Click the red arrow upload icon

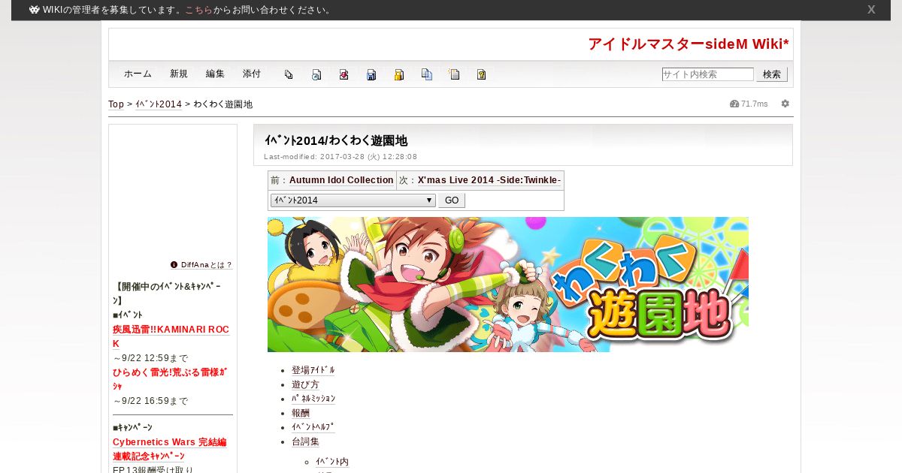coord(344,74)
